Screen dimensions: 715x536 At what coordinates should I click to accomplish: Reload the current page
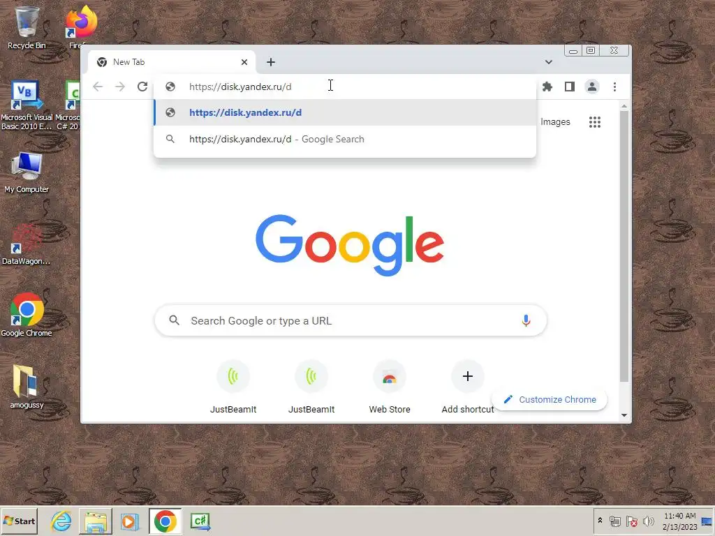(142, 87)
